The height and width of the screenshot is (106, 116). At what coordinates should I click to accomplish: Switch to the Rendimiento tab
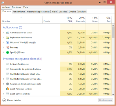coord(19,12)
